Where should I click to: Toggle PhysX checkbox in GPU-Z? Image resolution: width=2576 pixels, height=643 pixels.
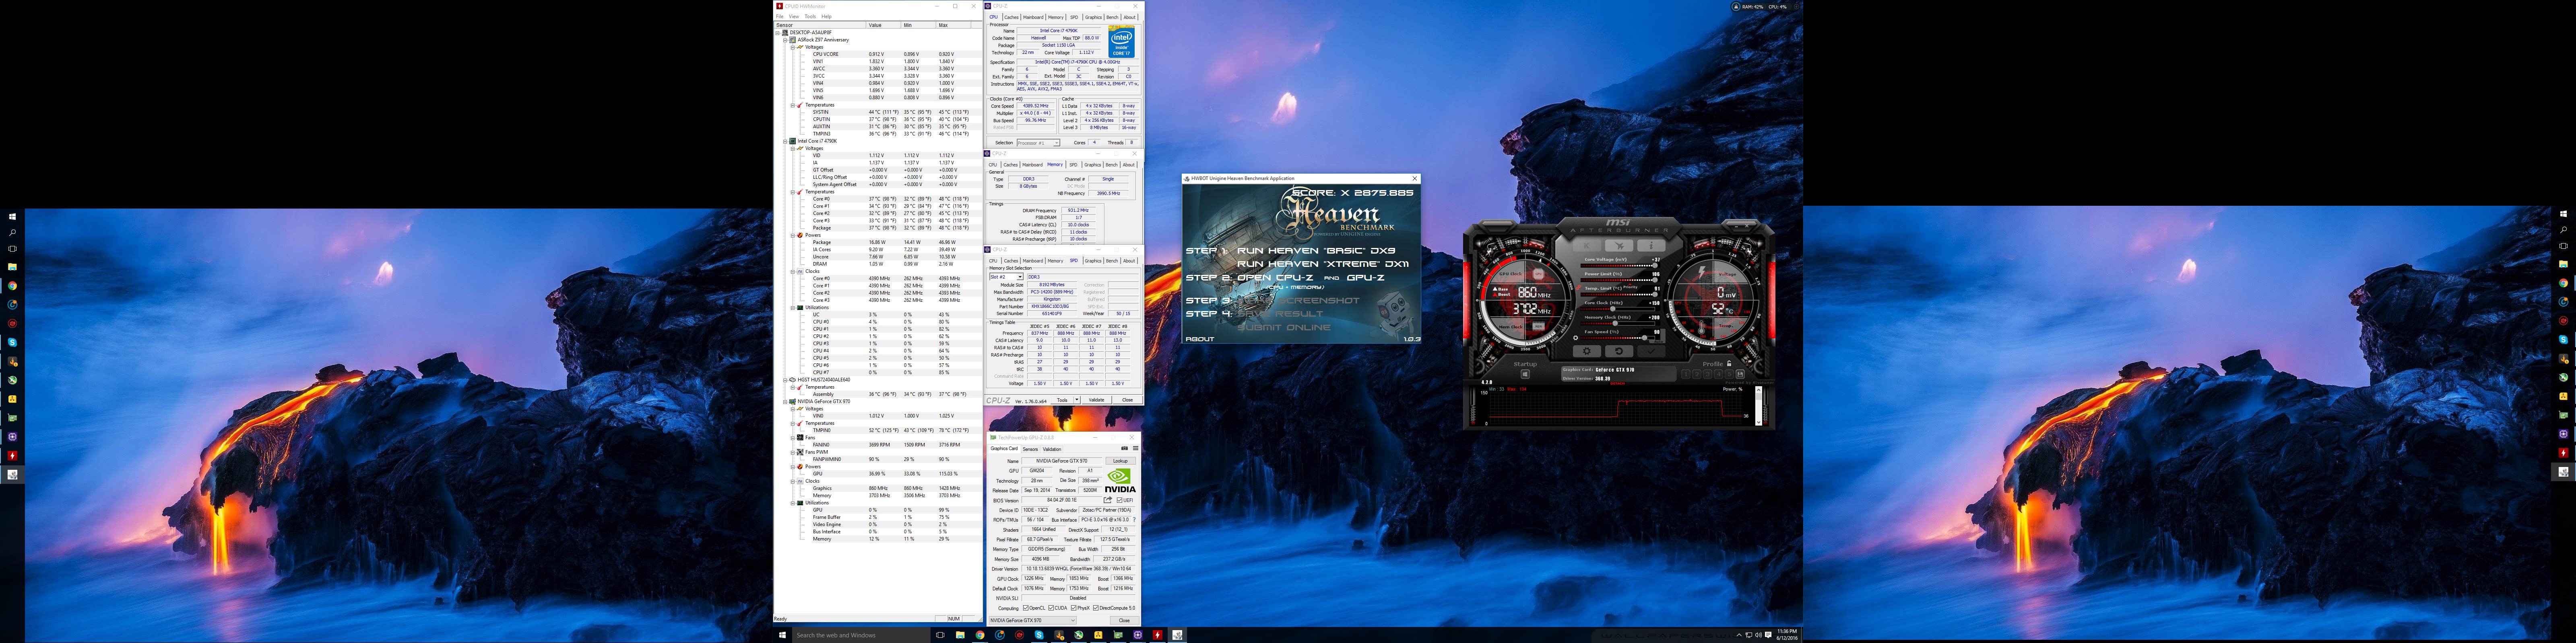[x=1074, y=608]
